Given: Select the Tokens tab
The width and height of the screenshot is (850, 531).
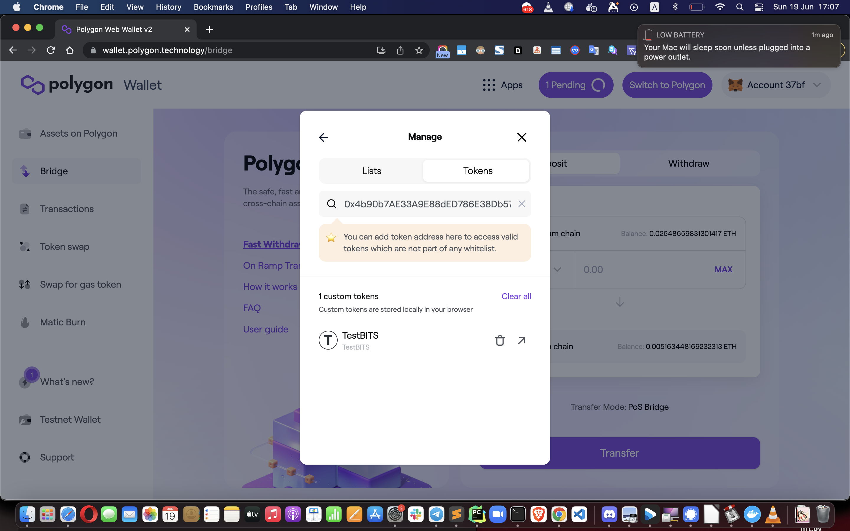Looking at the screenshot, I should 477,171.
